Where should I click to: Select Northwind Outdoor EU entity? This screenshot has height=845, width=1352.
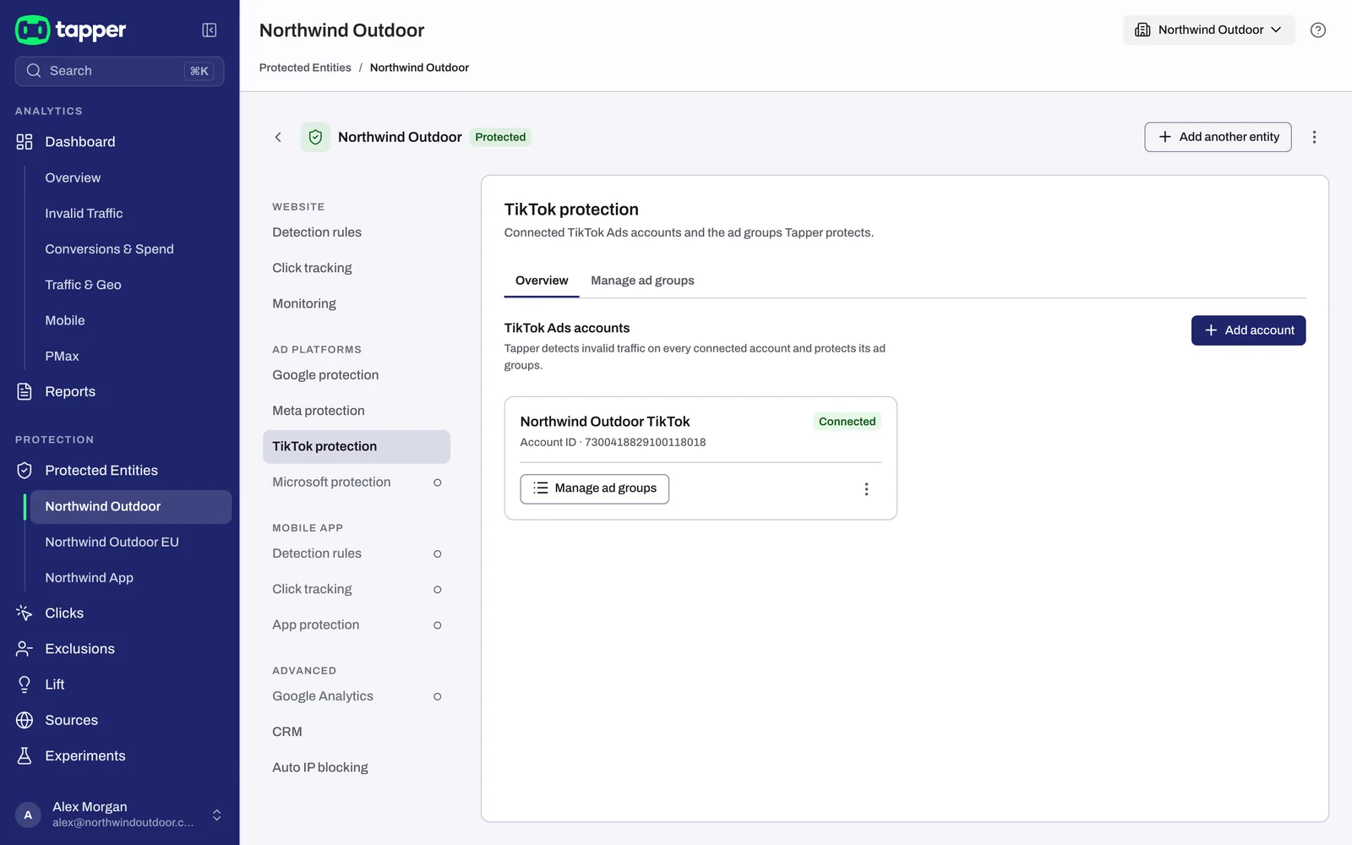click(131, 542)
